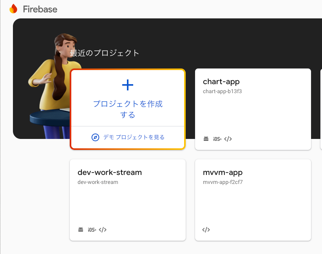The width and height of the screenshot is (322, 254).
Task: Click Android icon on dev-work-stream card
Action: click(x=81, y=230)
